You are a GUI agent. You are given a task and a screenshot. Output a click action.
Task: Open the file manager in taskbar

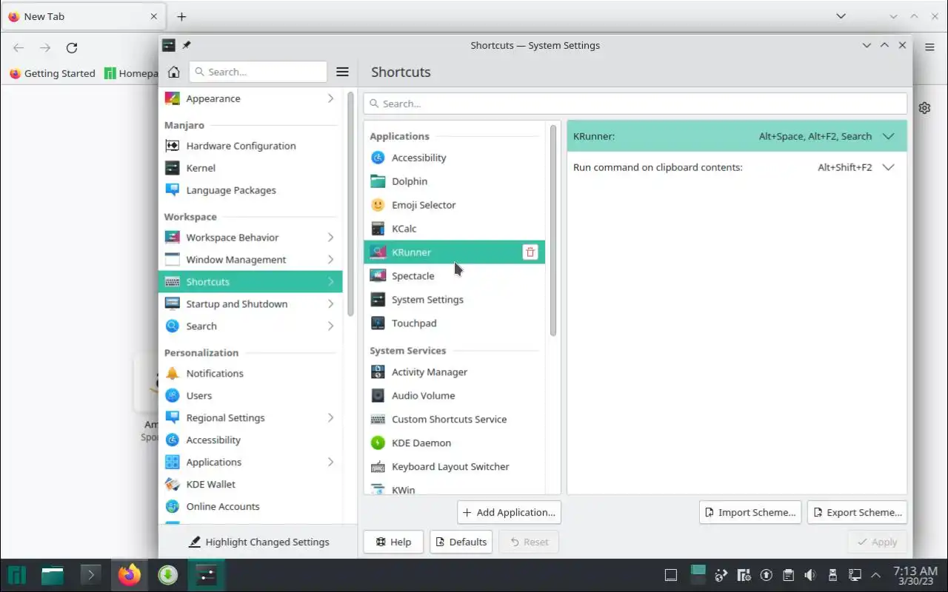[53, 575]
